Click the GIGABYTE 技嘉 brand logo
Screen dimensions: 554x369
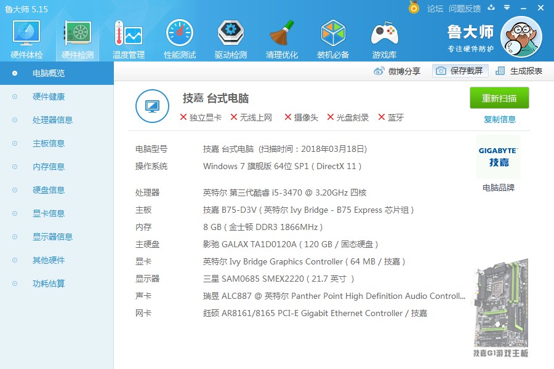click(x=498, y=157)
